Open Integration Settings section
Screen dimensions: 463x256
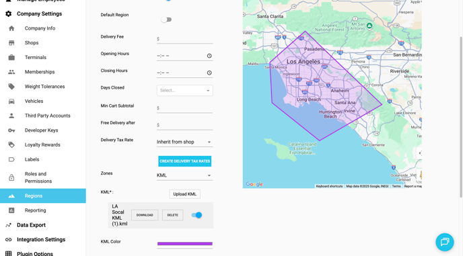point(41,239)
